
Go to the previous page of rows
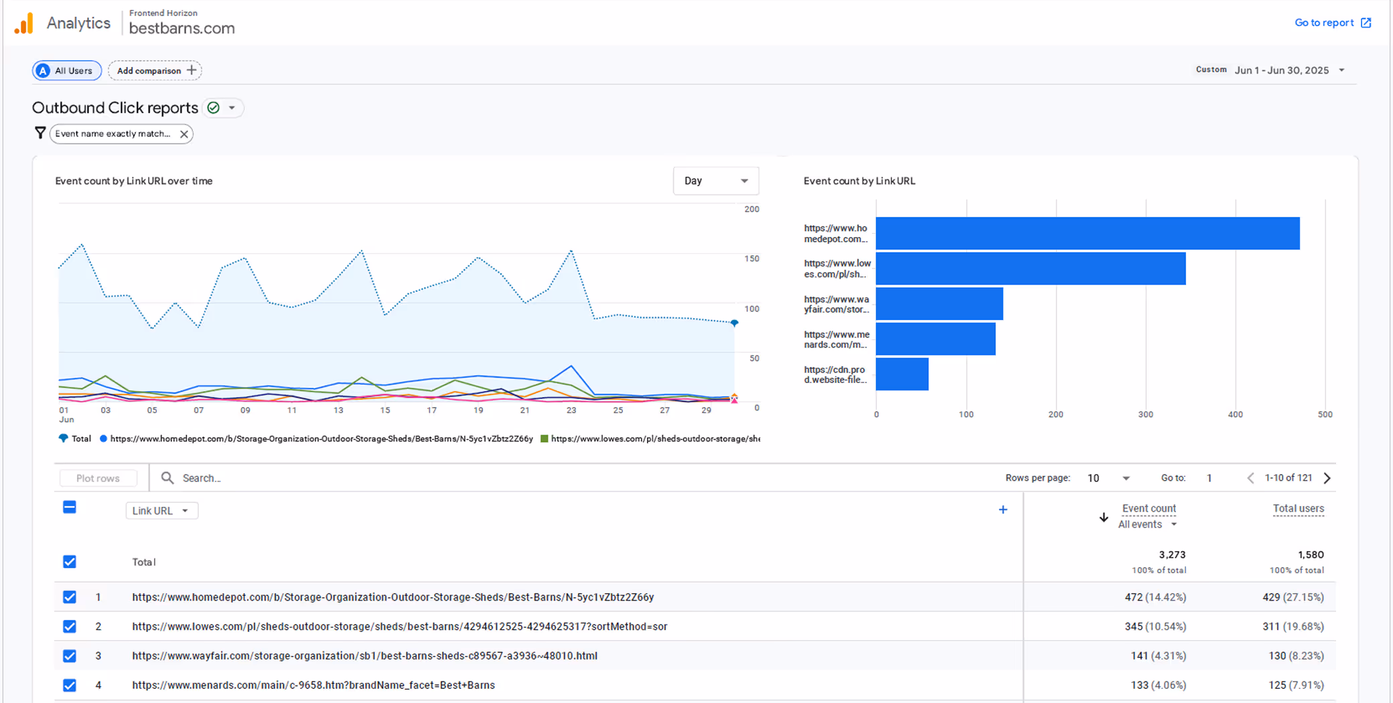(x=1250, y=478)
